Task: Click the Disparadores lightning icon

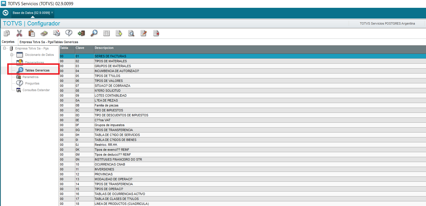Action: 19,62
